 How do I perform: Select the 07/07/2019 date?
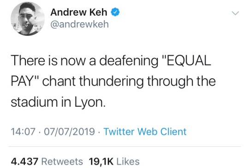[x=69, y=132]
